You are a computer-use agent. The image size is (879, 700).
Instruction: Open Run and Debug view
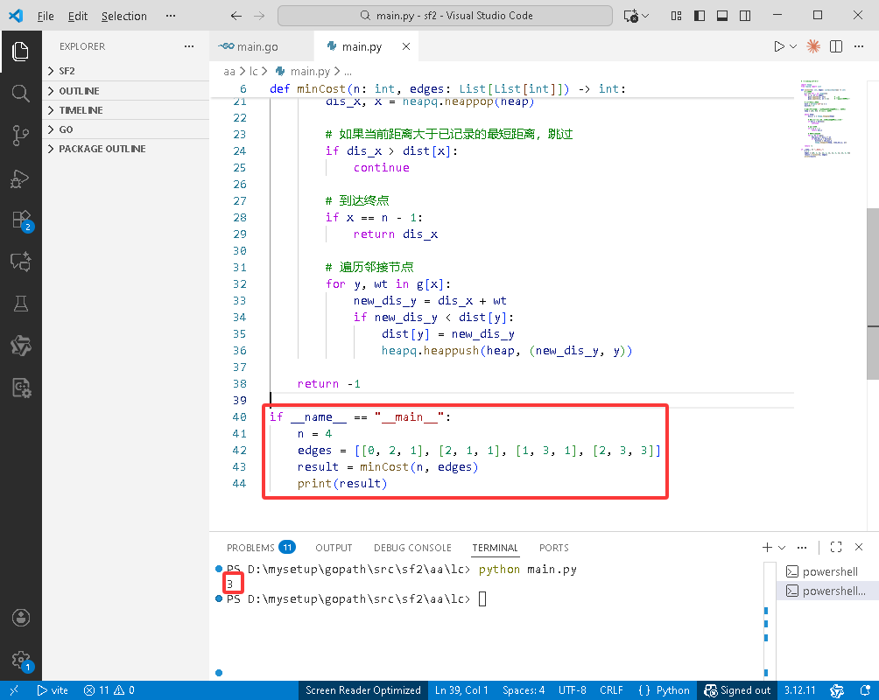tap(21, 178)
